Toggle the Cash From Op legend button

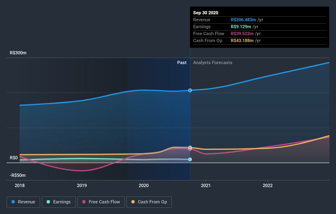149,202
